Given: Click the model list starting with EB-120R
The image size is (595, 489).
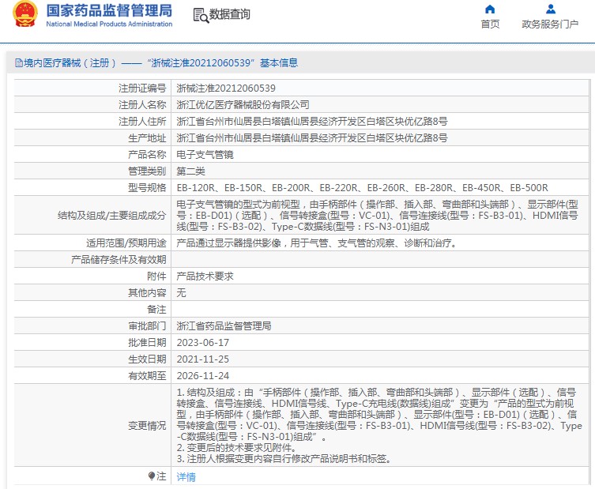Looking at the screenshot, I should pyautogui.click(x=362, y=188).
